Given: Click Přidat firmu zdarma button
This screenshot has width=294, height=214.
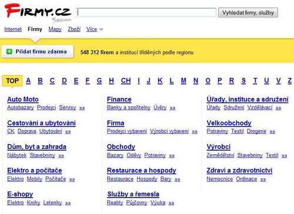Looking at the screenshot, I should tap(38, 52).
